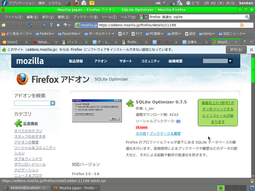Viewport: 255px width, 191px height.
Task: Click the green install instructions button
Action: pos(218,112)
